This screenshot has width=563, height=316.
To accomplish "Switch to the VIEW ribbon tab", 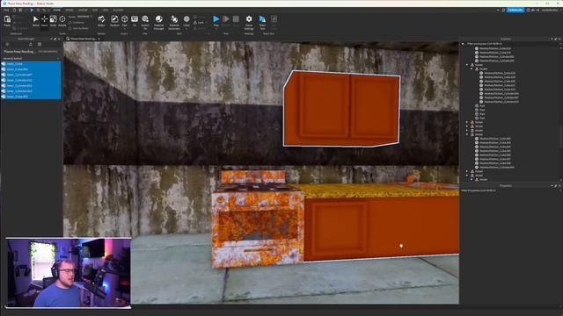I will pos(106,10).
